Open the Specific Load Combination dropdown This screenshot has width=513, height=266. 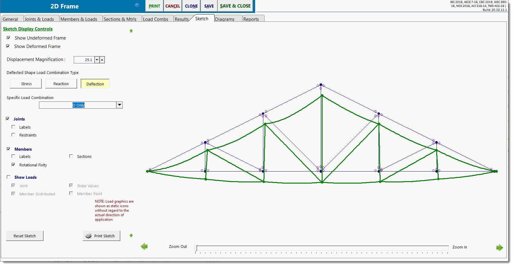pyautogui.click(x=119, y=105)
